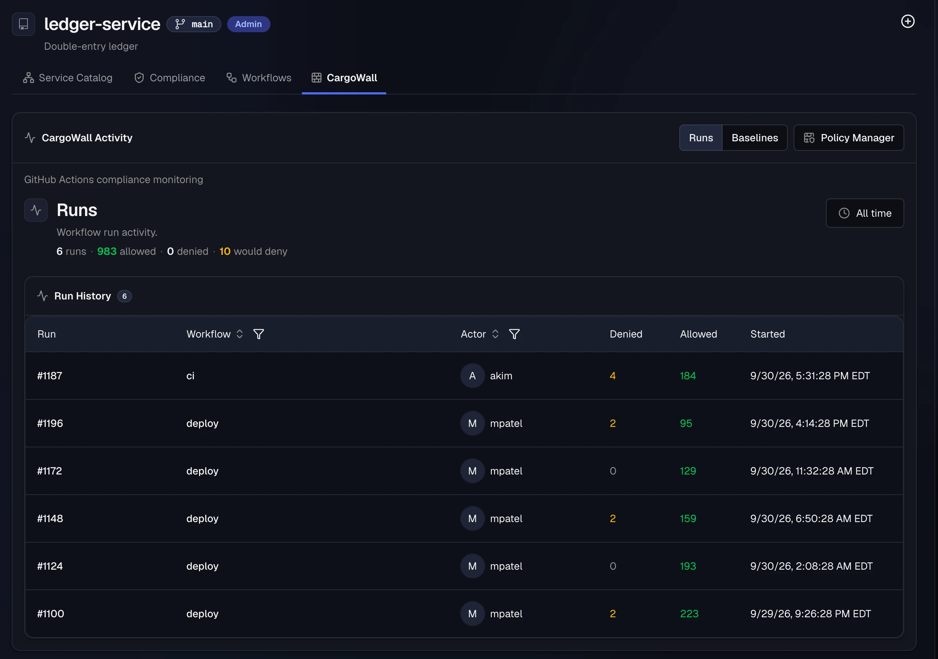
Task: Select the CargoWall tab
Action: click(344, 78)
